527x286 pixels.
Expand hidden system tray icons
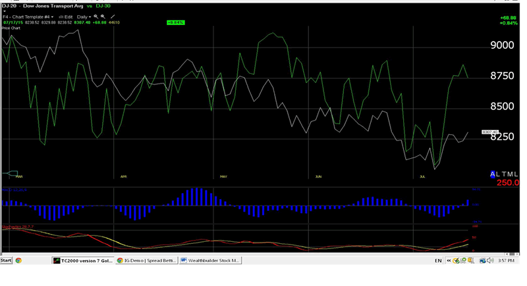449,261
